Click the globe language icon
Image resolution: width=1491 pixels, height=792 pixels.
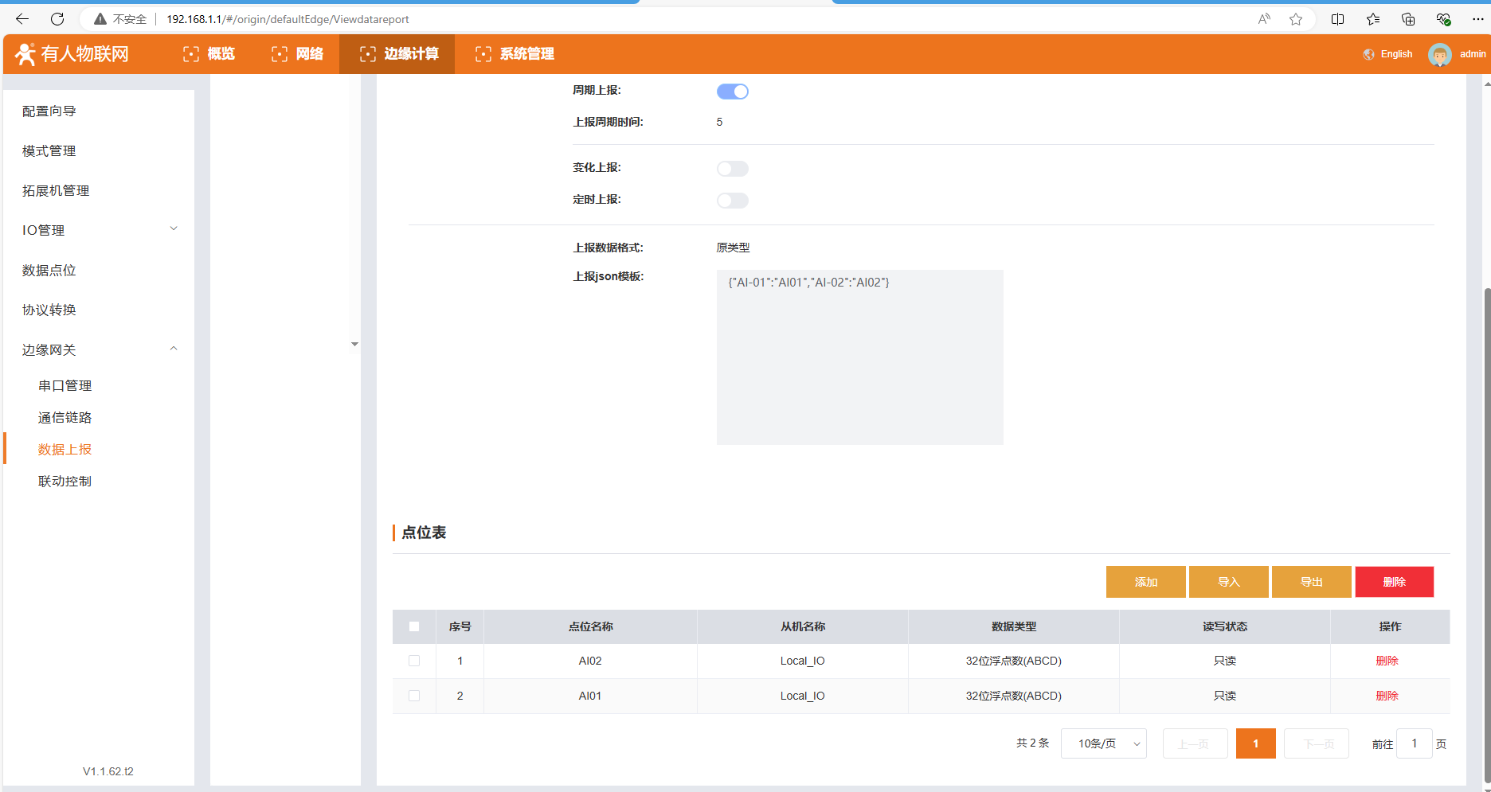(1368, 54)
